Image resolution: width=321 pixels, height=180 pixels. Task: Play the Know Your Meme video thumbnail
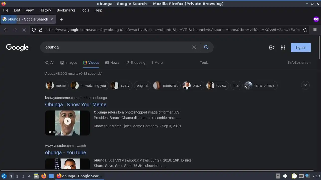(x=67, y=123)
